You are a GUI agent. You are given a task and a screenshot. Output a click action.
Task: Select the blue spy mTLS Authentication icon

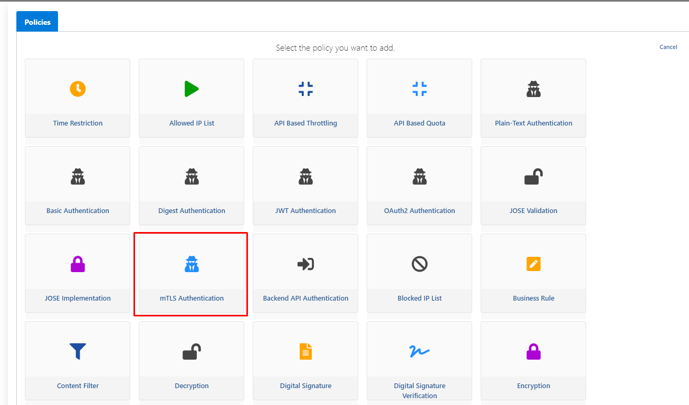tap(192, 264)
